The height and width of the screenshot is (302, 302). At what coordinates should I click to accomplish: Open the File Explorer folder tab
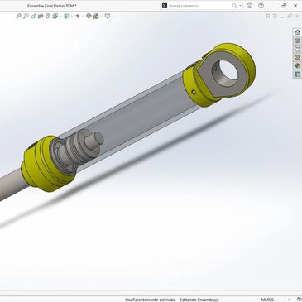point(297,49)
